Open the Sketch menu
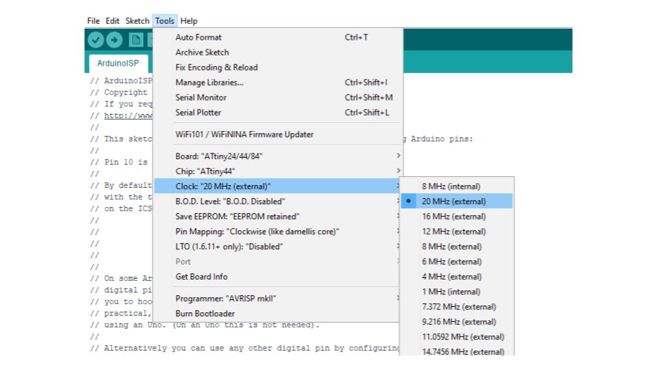Image resolution: width=657 pixels, height=369 pixels. pyautogui.click(x=138, y=21)
